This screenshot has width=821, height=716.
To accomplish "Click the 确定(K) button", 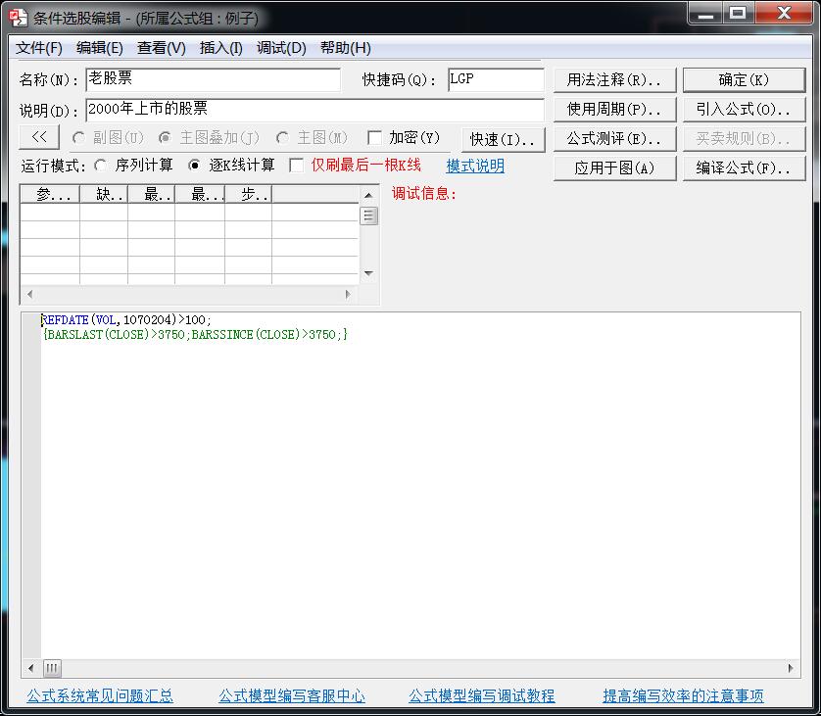I will click(x=744, y=79).
